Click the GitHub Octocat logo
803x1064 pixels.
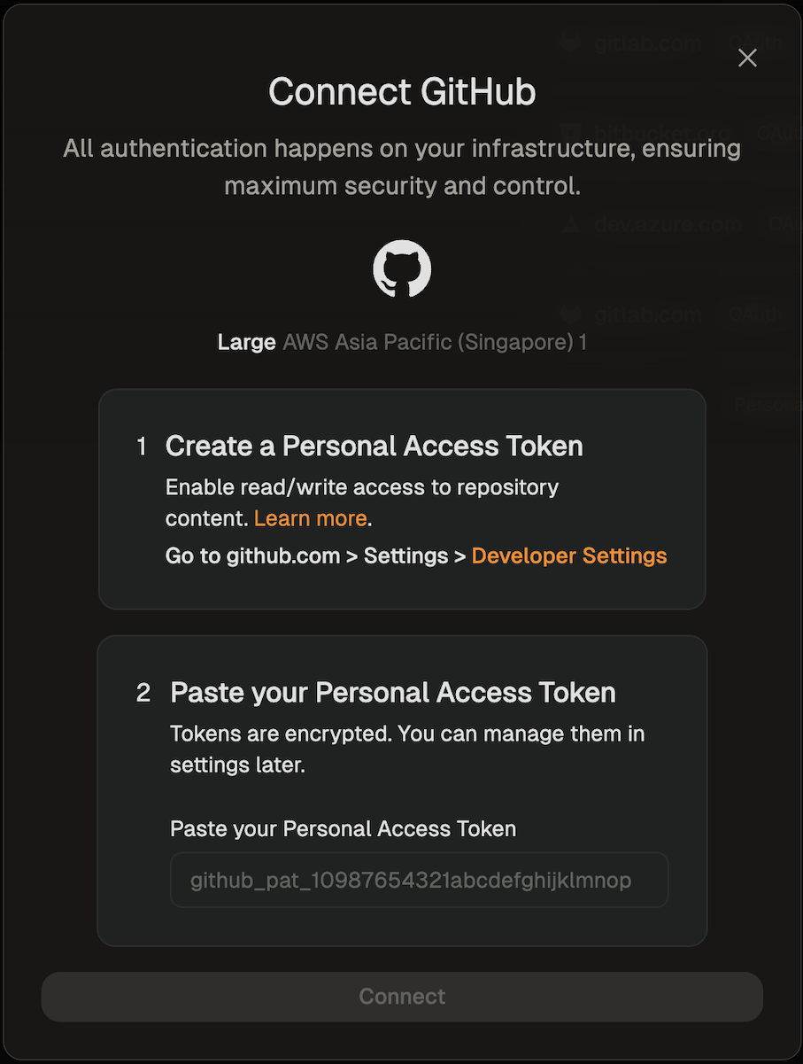click(402, 268)
